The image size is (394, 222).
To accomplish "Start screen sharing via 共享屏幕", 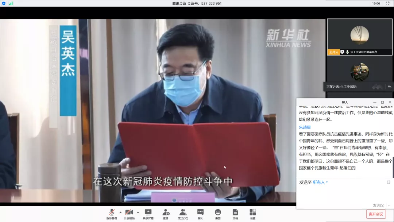I will pyautogui.click(x=148, y=214).
